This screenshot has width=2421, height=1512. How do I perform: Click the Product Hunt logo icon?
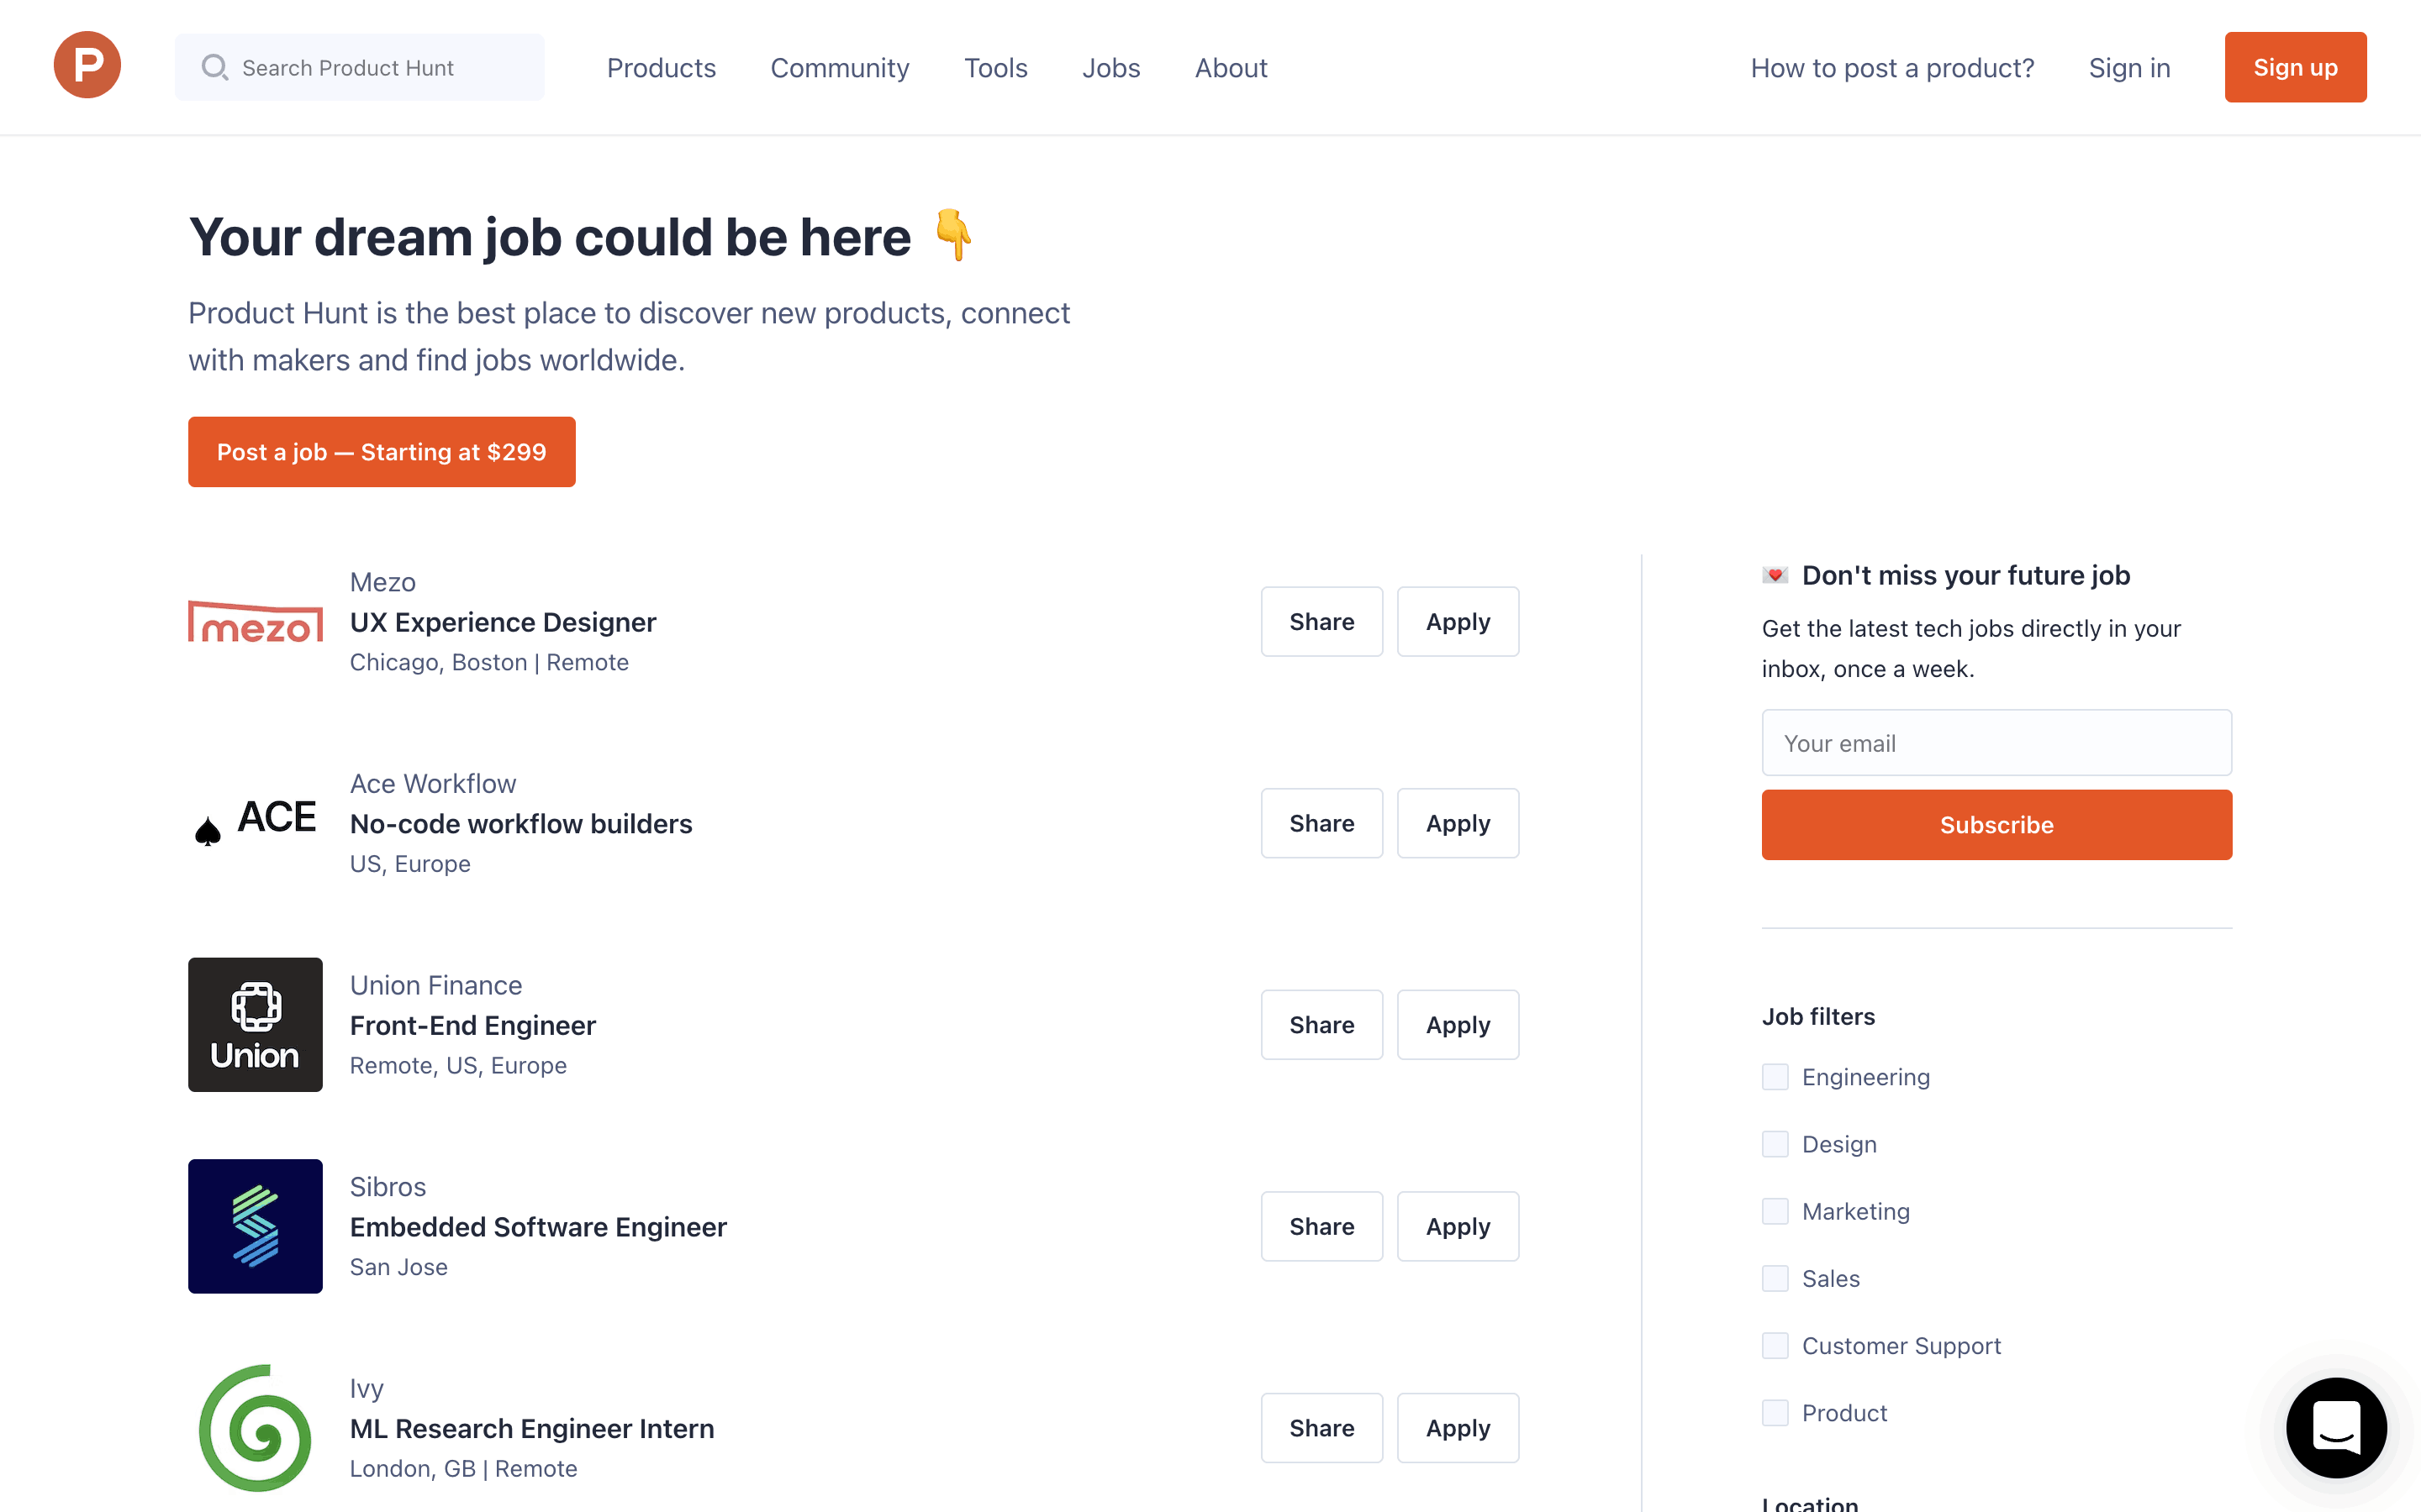click(x=87, y=66)
